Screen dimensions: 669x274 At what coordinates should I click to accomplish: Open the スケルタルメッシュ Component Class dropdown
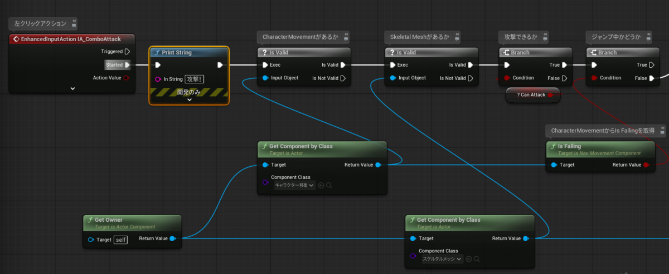[442, 258]
